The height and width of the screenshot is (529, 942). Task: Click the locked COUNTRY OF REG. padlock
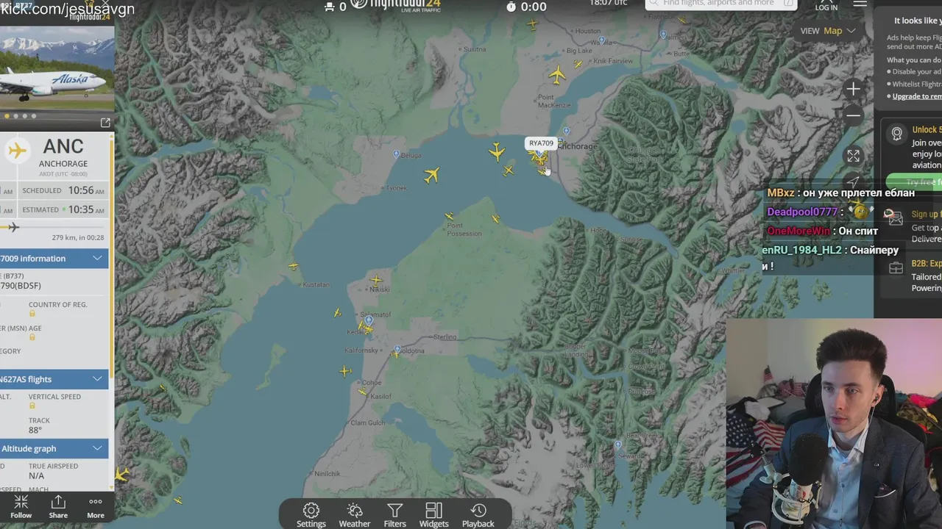32,314
